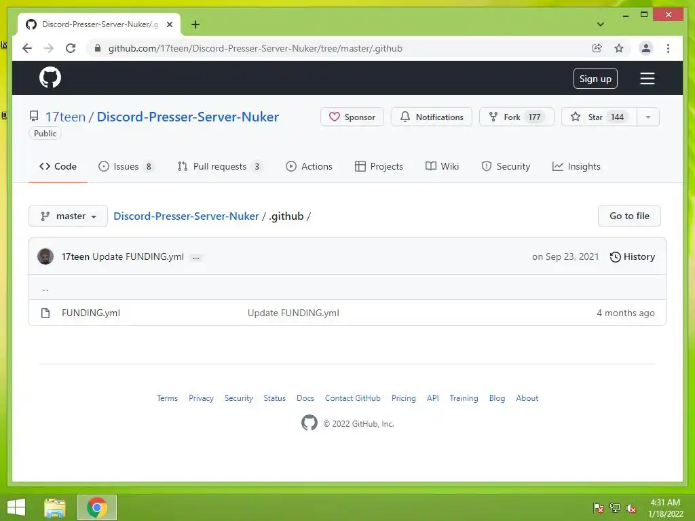Viewport: 695px width, 521px height.
Task: Click the share page icon in address bar
Action: click(597, 48)
